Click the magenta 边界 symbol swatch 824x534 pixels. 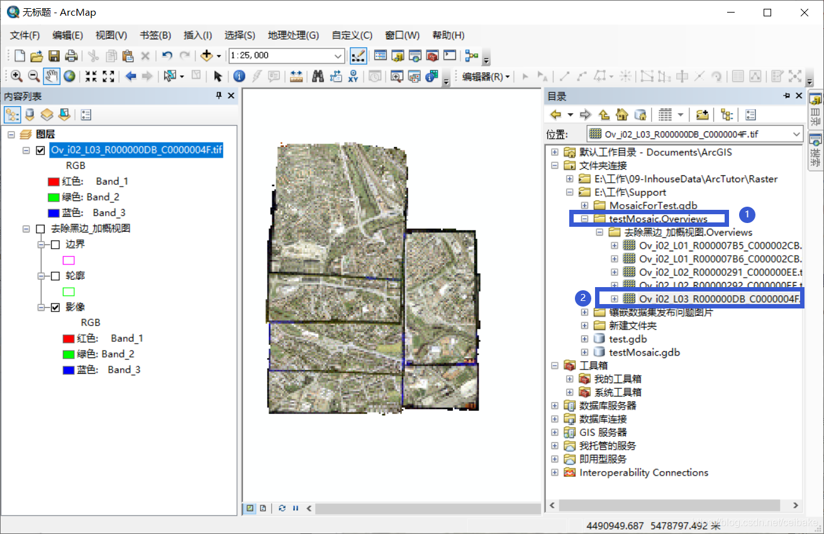69,260
